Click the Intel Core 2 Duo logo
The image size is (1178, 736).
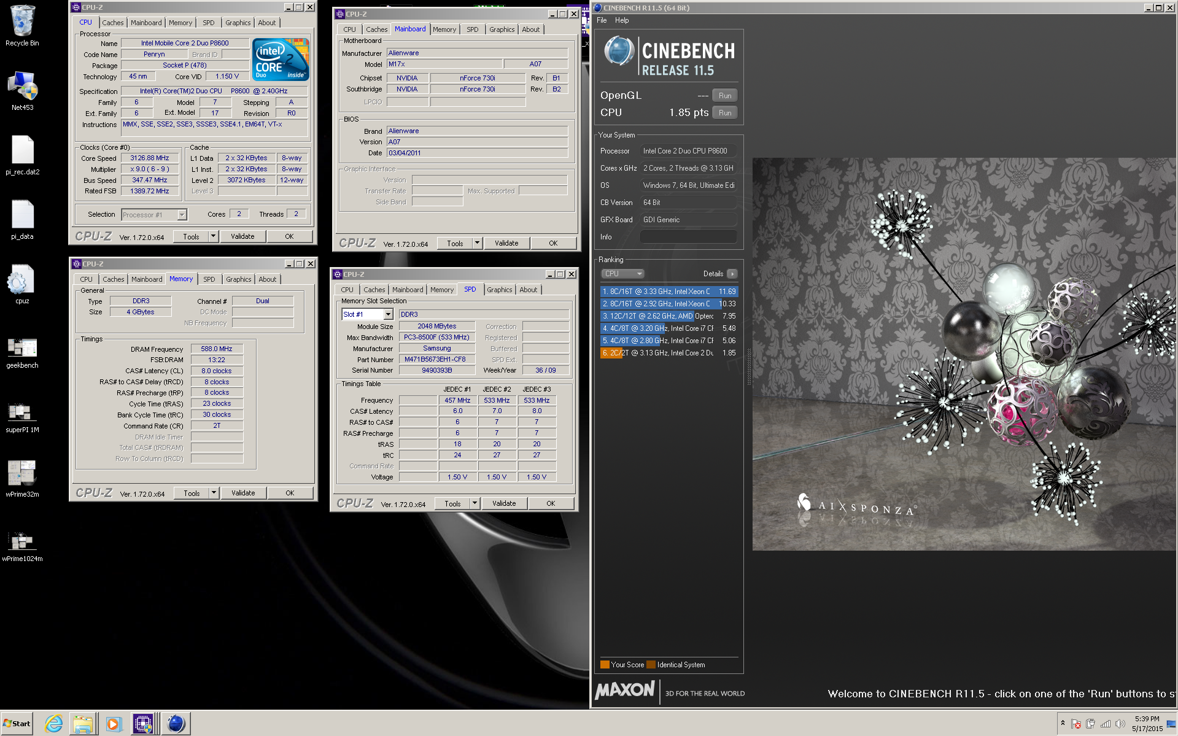point(281,60)
